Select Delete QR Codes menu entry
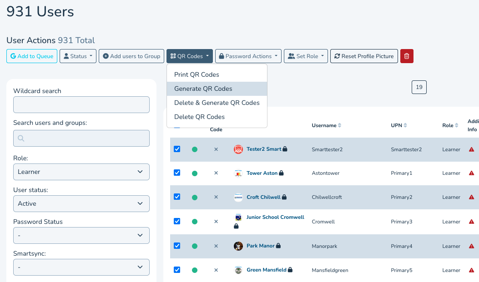The height and width of the screenshot is (282, 479). [x=199, y=117]
